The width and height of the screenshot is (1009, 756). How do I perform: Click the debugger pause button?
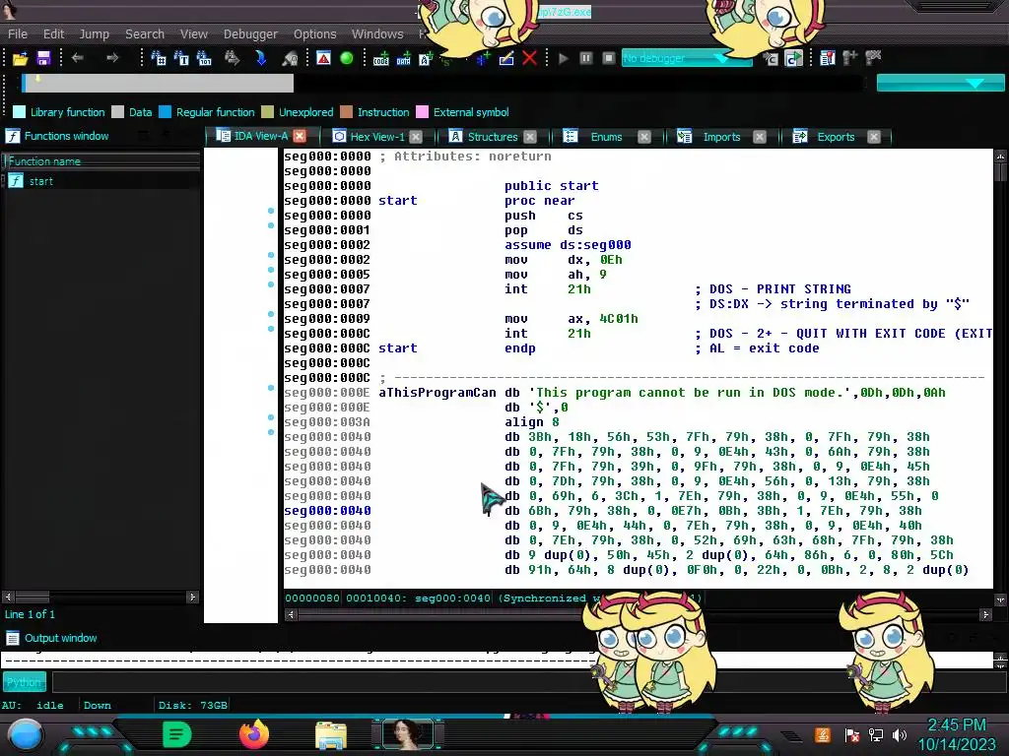click(x=585, y=58)
